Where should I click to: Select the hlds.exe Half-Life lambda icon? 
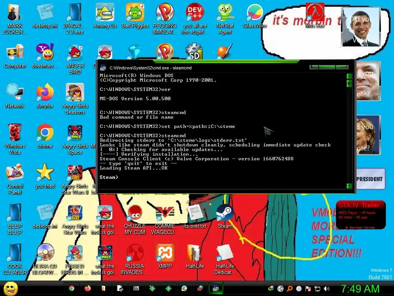(x=315, y=15)
